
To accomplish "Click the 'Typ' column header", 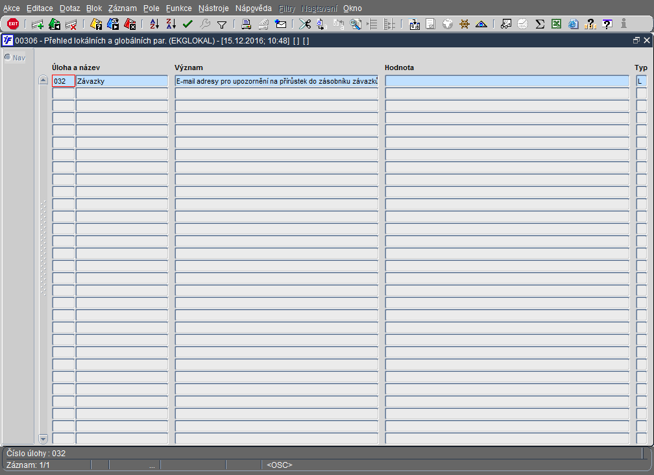I will [x=641, y=67].
